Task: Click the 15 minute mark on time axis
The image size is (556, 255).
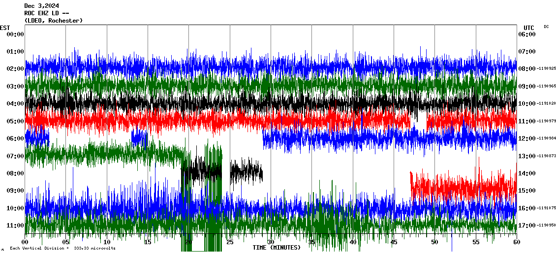Action: click(148, 242)
